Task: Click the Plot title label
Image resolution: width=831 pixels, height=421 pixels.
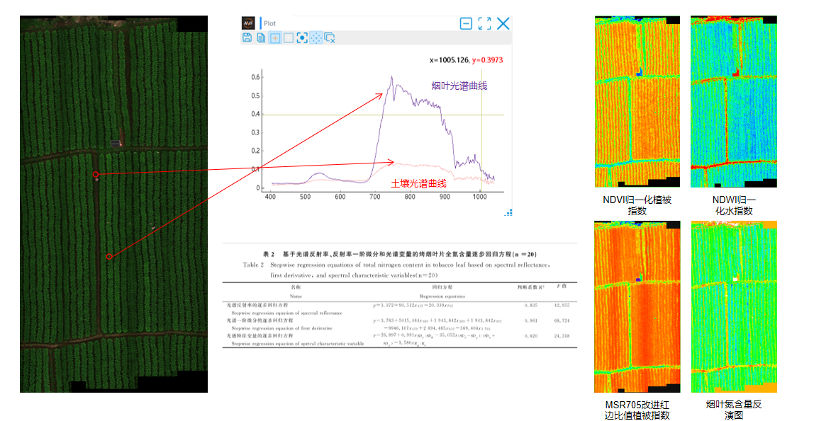Action: click(270, 23)
